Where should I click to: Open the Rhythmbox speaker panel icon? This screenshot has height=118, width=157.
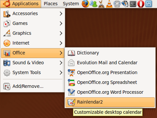[x=117, y=4]
